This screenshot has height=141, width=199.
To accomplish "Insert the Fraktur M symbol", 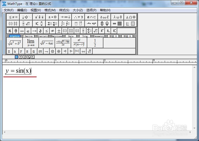I will (40, 51).
